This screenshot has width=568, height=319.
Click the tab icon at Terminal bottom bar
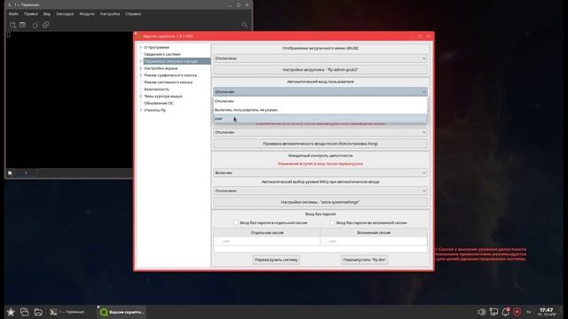tap(10, 174)
